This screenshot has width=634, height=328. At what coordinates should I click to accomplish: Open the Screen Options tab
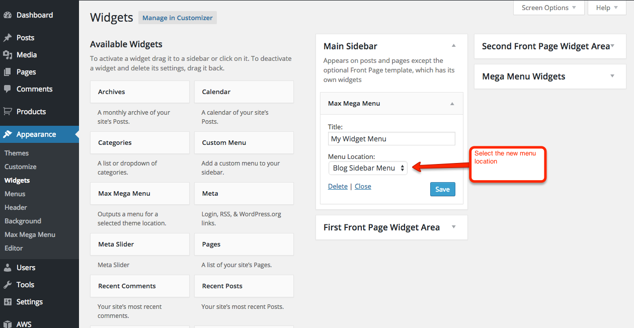[548, 8]
